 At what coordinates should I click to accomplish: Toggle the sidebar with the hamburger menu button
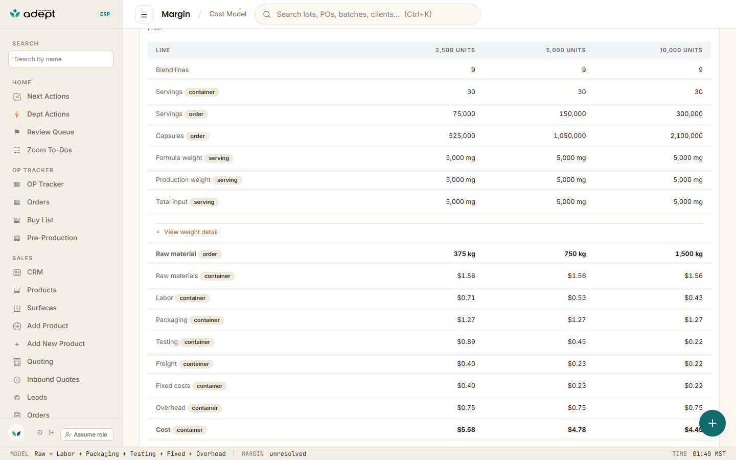click(144, 14)
